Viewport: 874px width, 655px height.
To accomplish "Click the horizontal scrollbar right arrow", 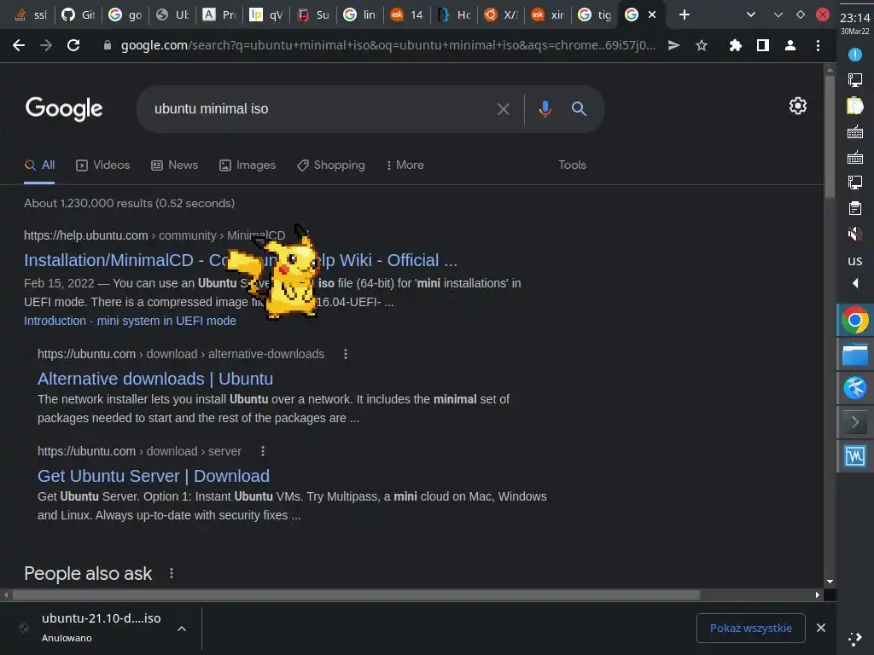I will coord(817,594).
